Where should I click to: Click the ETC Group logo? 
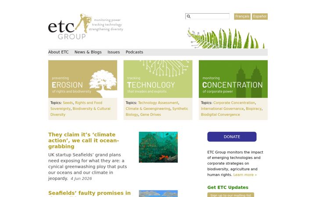[x=86, y=27]
